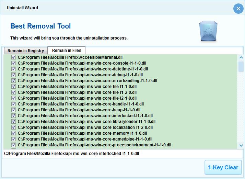The width and height of the screenshot is (245, 179).
Task: Toggle checkbox for api-ms-win-core-memory-l1-1-0.dll
Action: [x=13, y=133]
